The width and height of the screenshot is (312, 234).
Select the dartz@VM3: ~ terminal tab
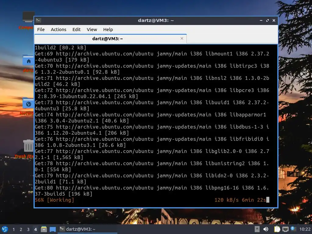click(110, 39)
